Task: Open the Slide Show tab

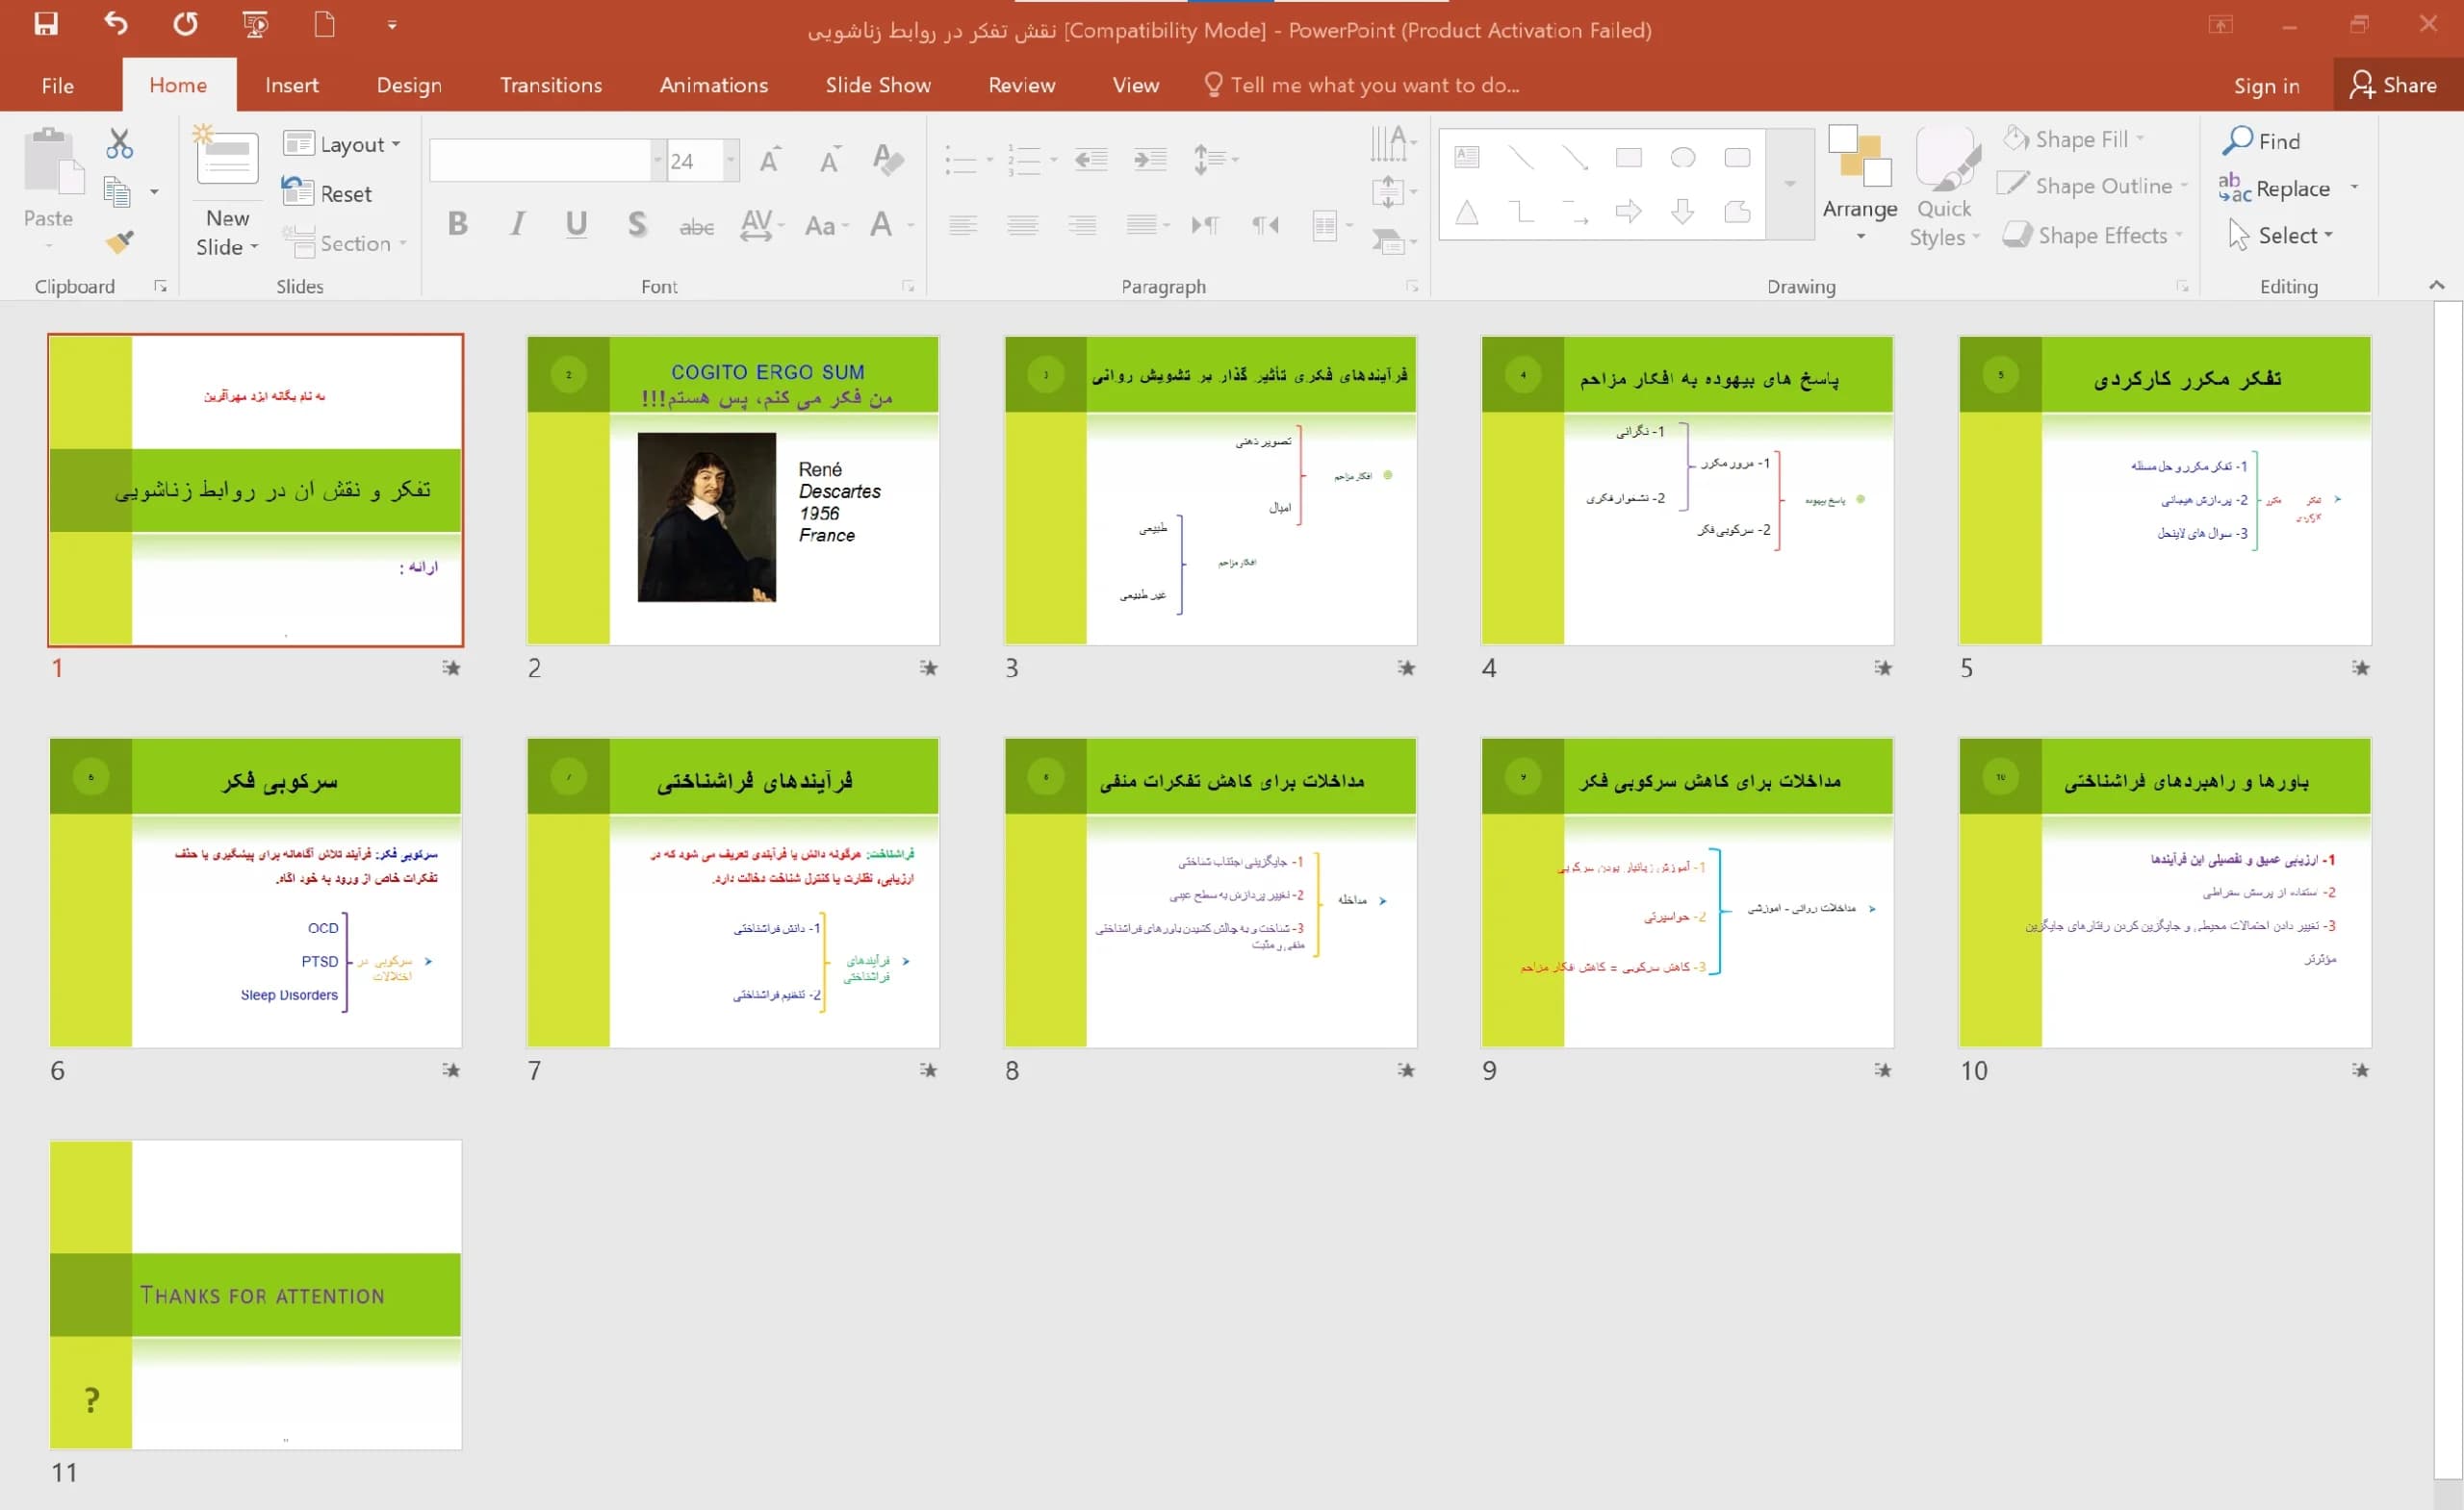Action: coord(878,85)
